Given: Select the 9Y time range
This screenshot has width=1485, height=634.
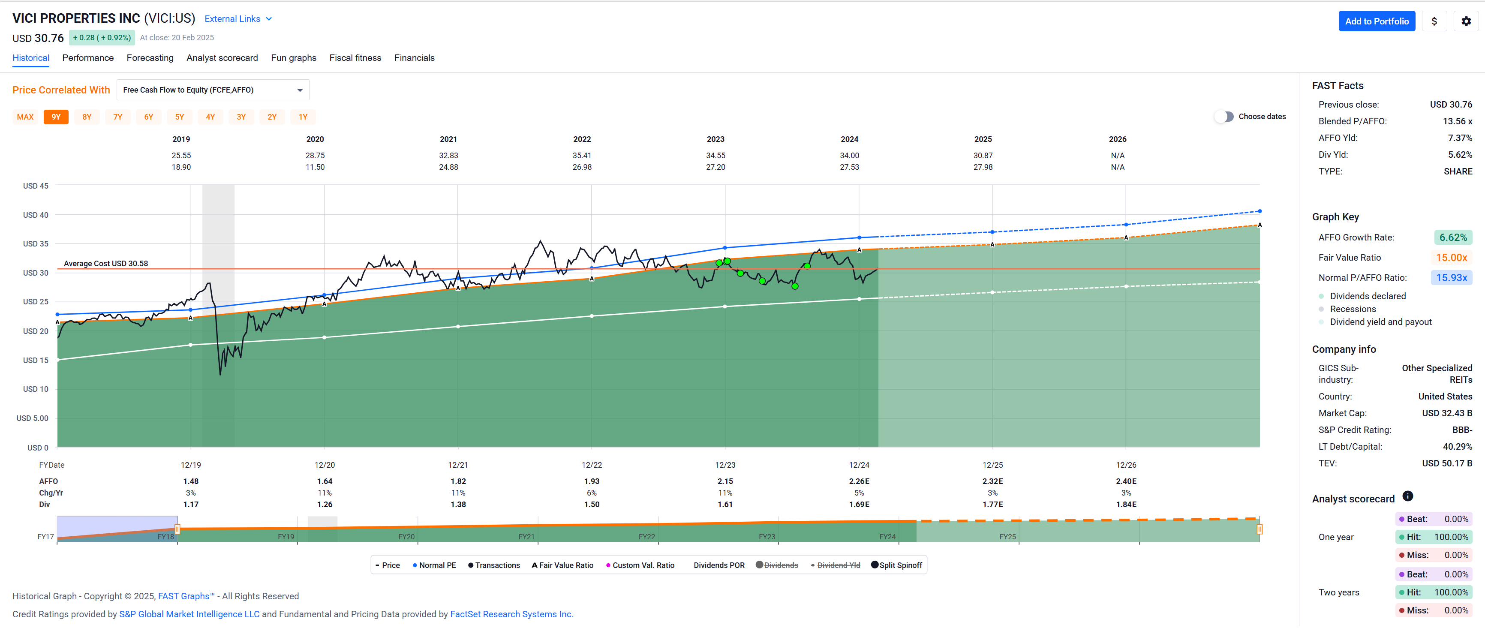Looking at the screenshot, I should [x=56, y=117].
